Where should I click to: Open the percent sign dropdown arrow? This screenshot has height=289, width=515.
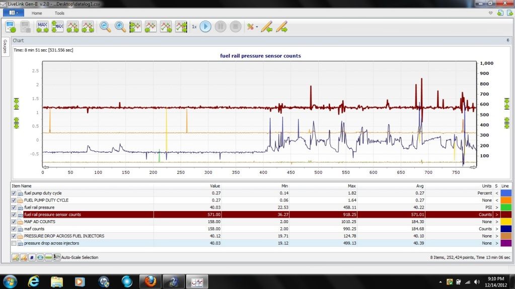tap(257, 27)
